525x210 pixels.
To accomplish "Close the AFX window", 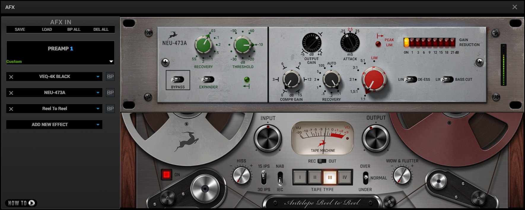I will (x=515, y=7).
